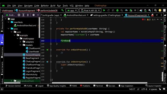Open the Refactor menu
This screenshot has width=167, height=94.
(x=45, y=6)
